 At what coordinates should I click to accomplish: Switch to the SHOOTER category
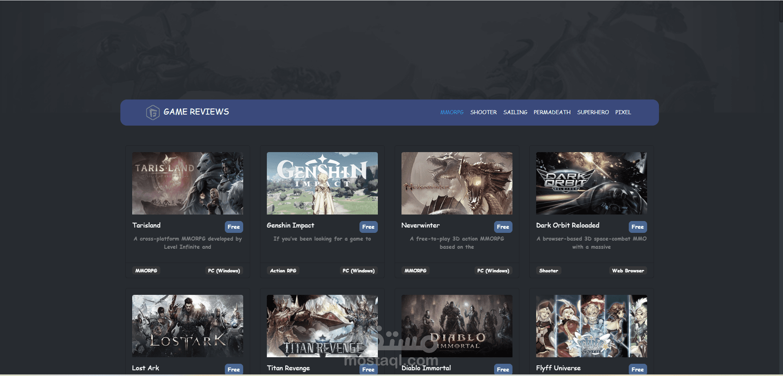pyautogui.click(x=484, y=112)
